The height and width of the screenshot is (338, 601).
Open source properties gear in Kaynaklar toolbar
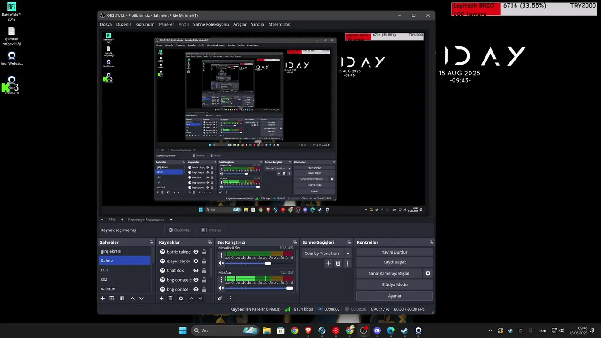(x=181, y=298)
